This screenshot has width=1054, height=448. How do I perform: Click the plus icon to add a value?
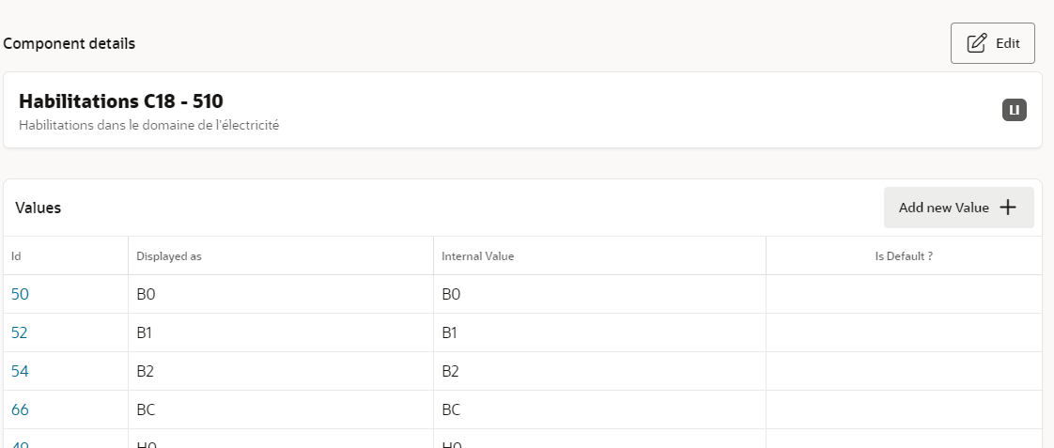click(1008, 208)
